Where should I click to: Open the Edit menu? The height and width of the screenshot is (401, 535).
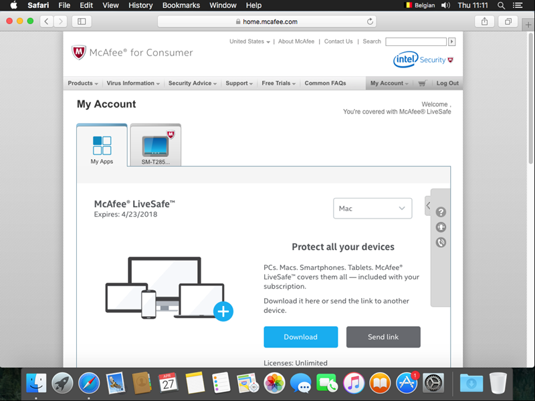[x=86, y=5]
